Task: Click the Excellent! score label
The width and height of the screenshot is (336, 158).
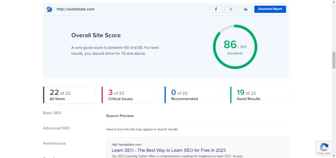Action: 235,54
